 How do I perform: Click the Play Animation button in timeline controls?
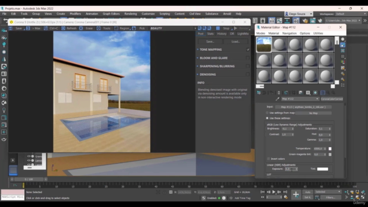[274, 192]
